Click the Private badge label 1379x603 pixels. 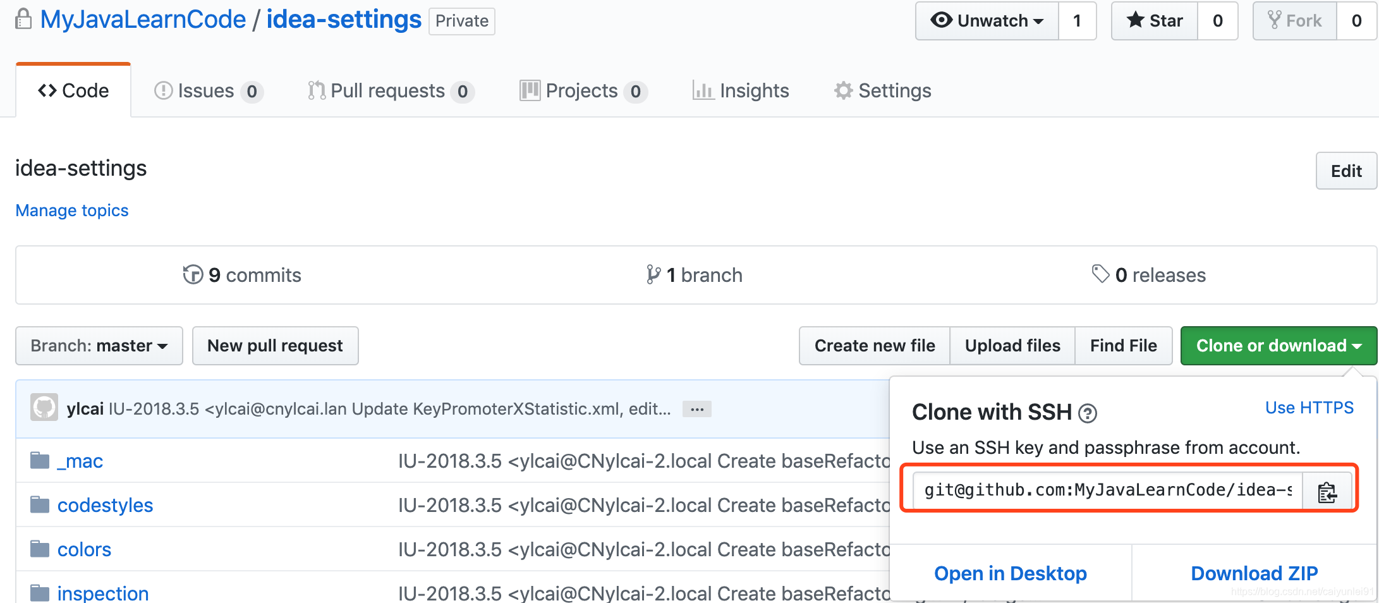coord(462,21)
